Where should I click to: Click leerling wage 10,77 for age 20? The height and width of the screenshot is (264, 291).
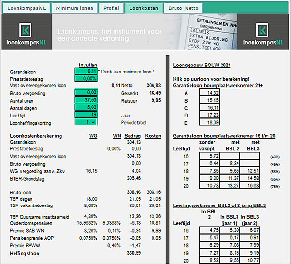tap(250, 260)
